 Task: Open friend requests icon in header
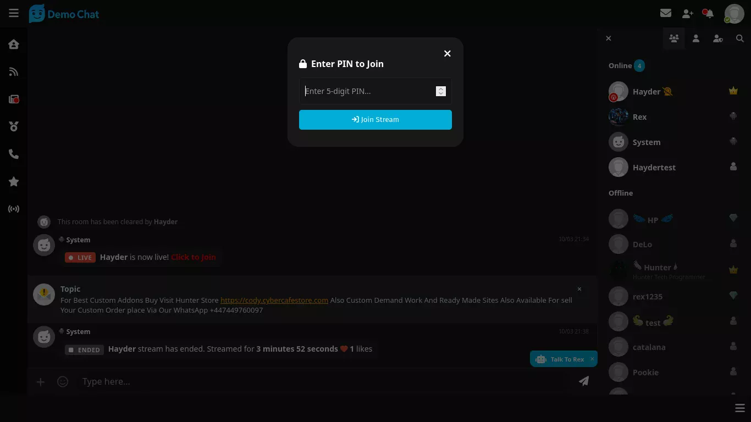(x=688, y=13)
